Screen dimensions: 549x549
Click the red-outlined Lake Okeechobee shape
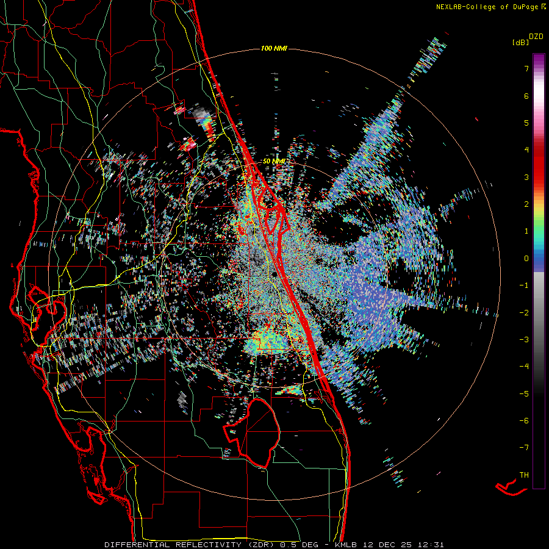point(252,433)
